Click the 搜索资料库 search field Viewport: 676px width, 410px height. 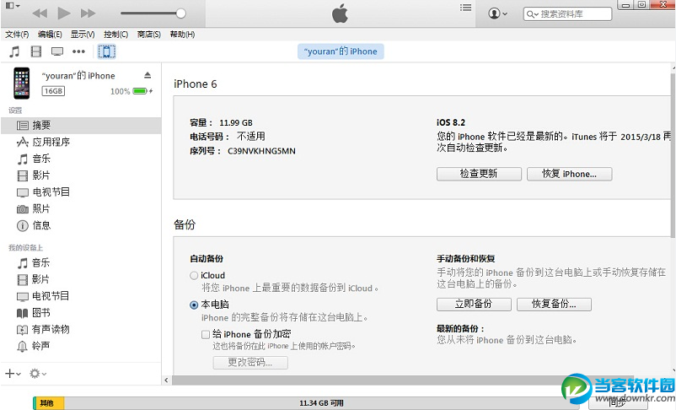[567, 13]
